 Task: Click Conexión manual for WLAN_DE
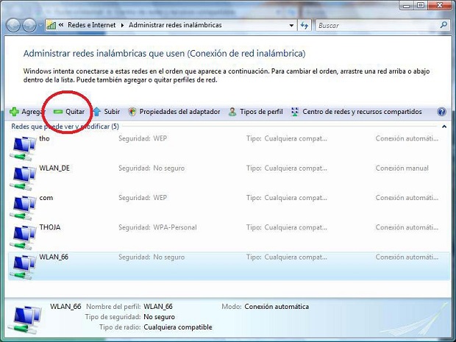pyautogui.click(x=402, y=168)
